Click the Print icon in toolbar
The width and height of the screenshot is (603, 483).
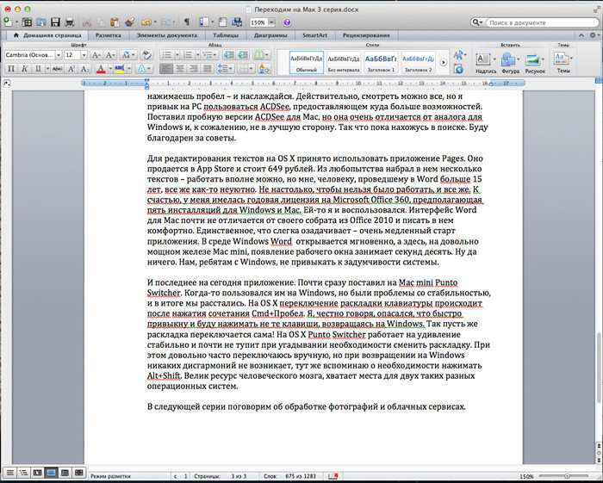[71, 22]
